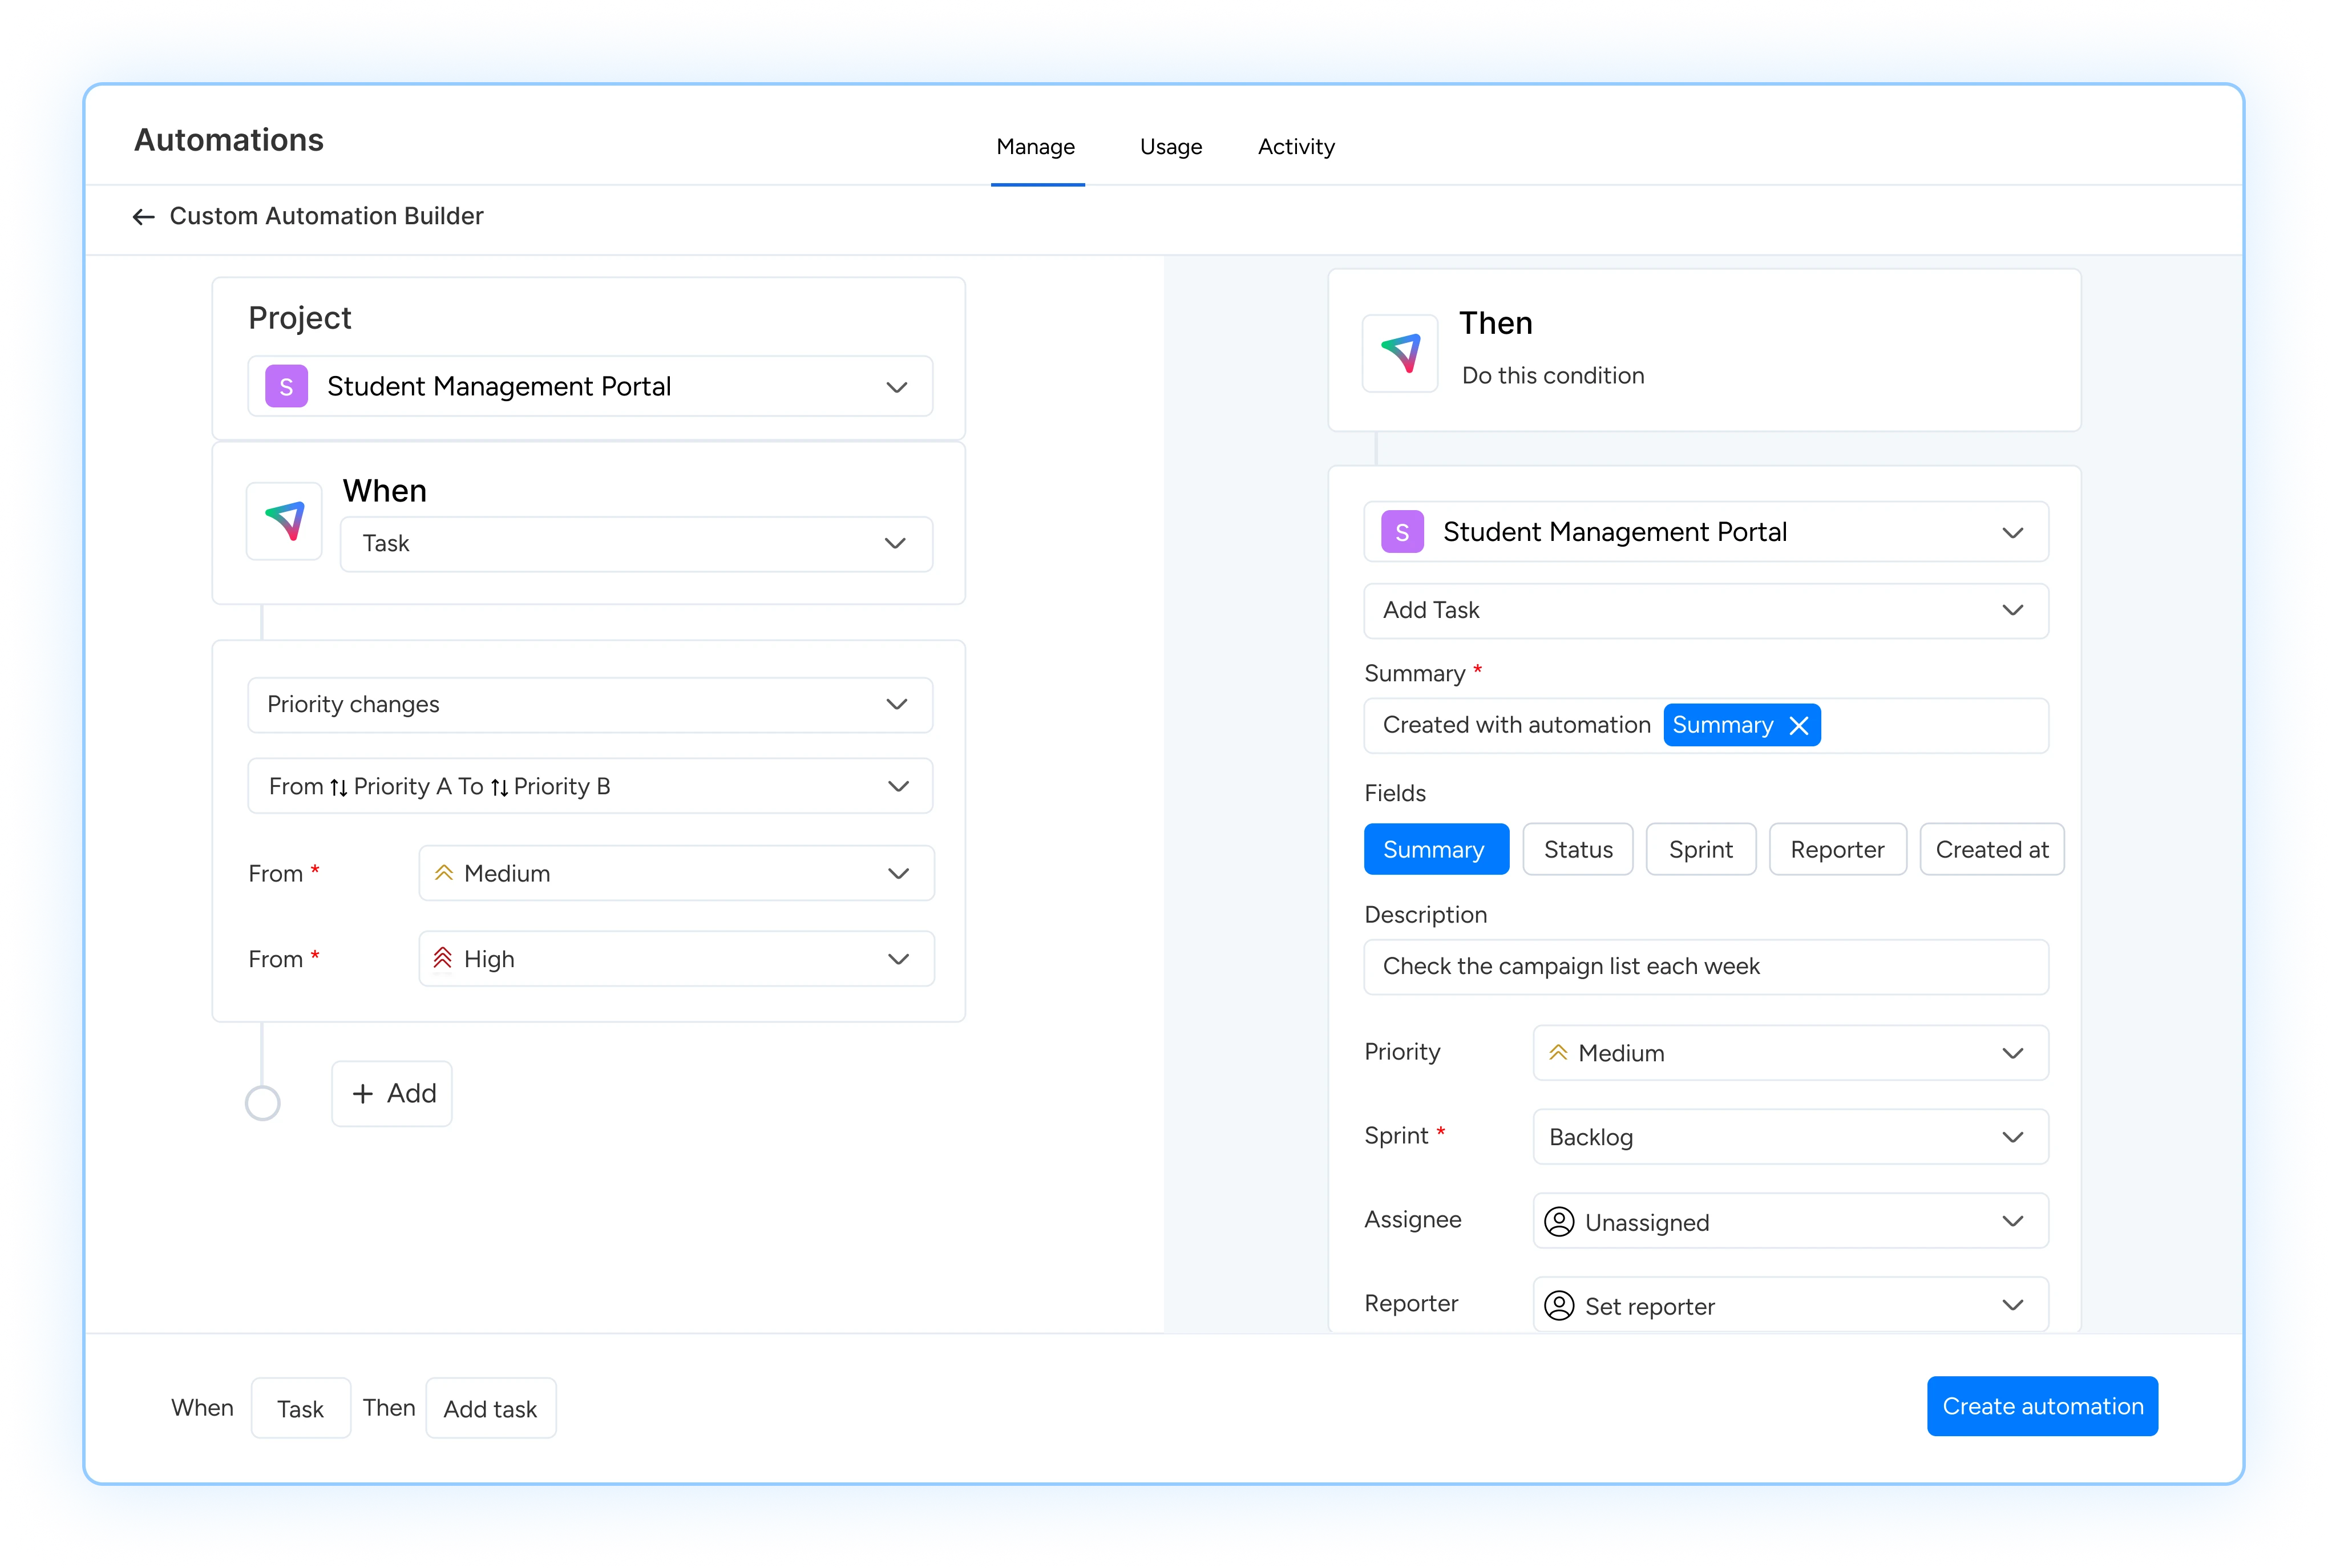The width and height of the screenshot is (2328, 1568).
Task: Click the purple S icon in Project dropdown
Action: (x=286, y=387)
